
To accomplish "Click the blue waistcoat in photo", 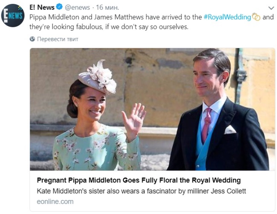I will click(x=203, y=144).
